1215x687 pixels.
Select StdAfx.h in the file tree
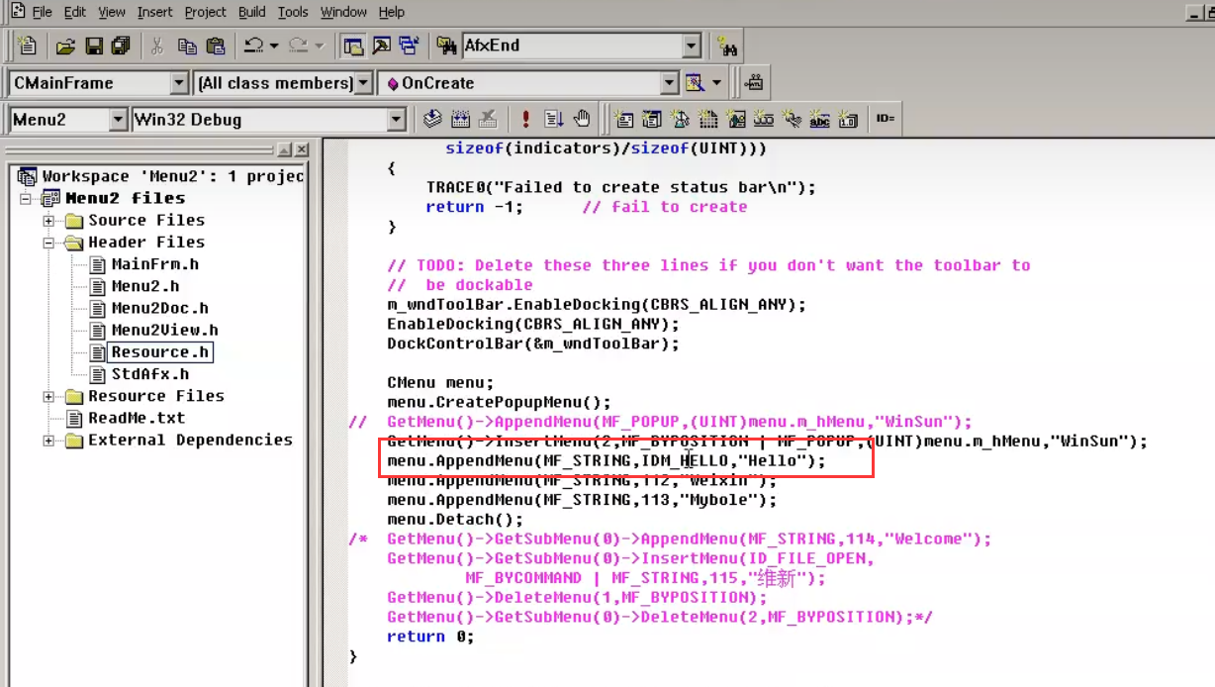(149, 374)
